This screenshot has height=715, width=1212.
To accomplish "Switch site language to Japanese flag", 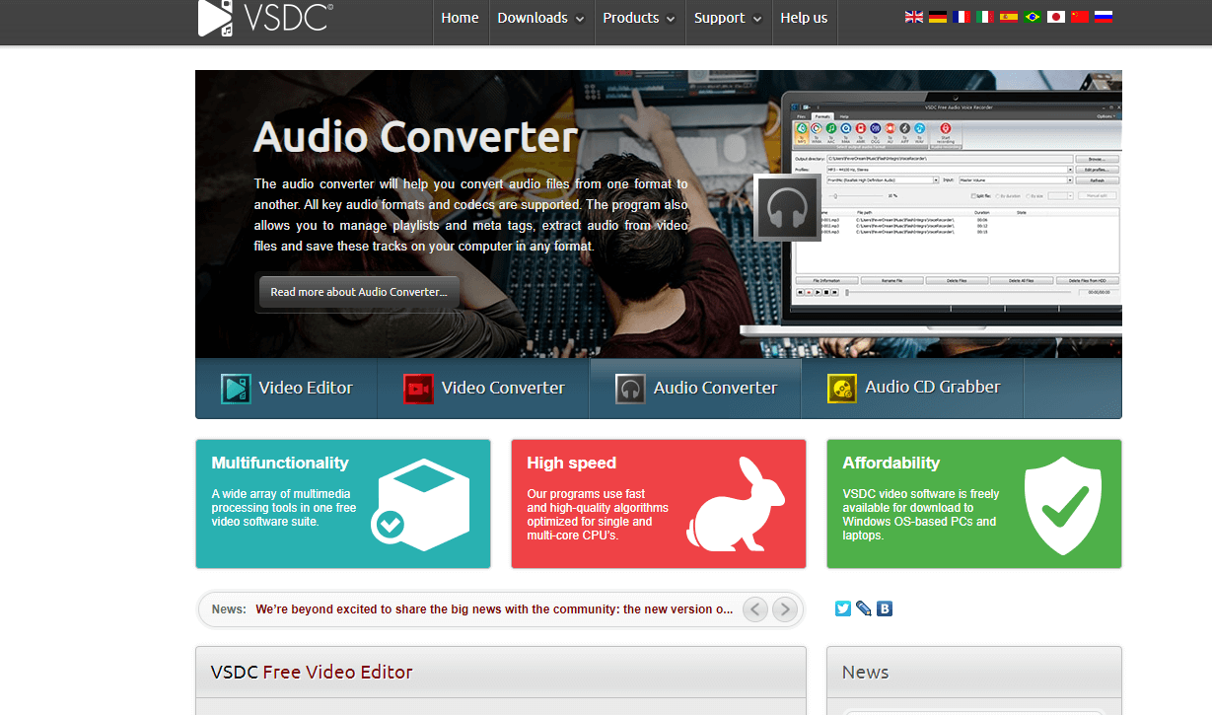I will click(x=1056, y=17).
